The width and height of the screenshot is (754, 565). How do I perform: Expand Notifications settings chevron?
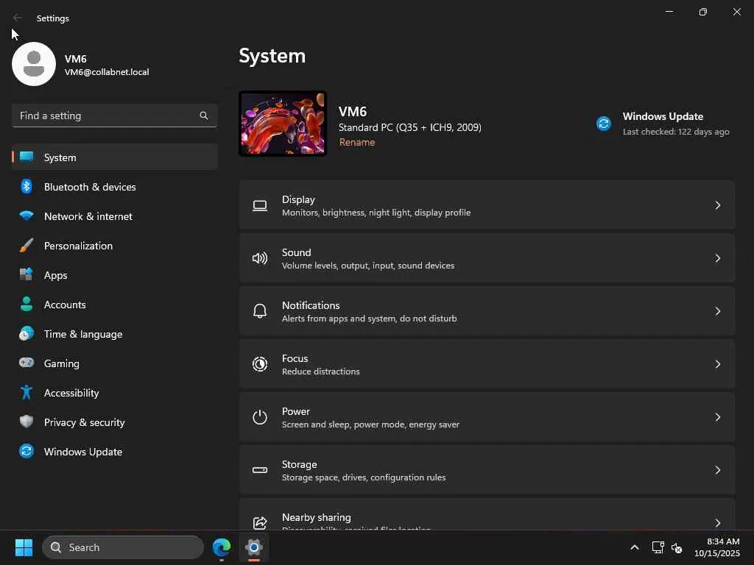point(718,311)
